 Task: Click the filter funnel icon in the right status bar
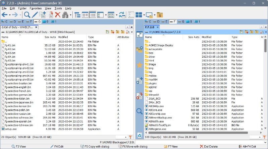[265, 137]
